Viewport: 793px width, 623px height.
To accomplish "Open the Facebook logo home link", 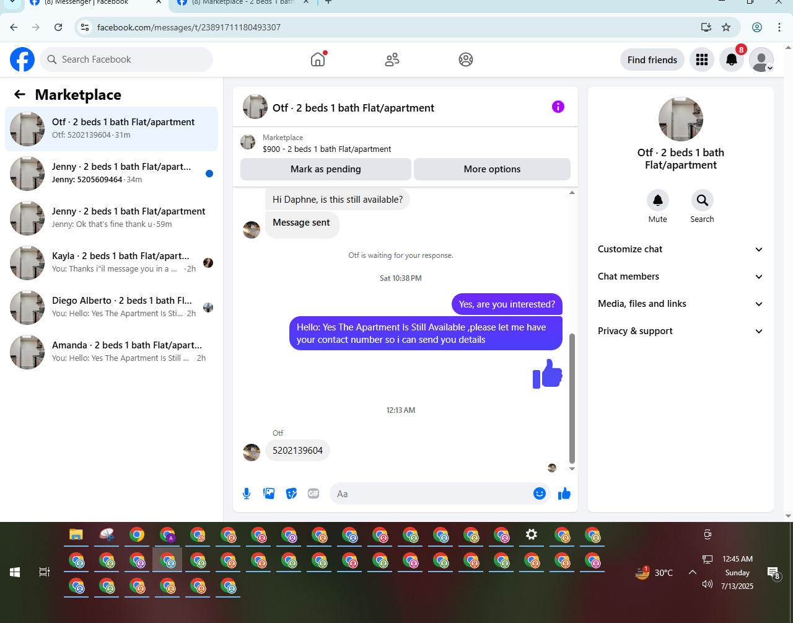I will 22,60.
